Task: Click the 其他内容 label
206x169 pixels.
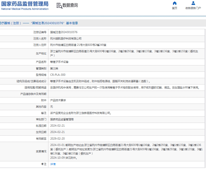Action: tap(41, 106)
